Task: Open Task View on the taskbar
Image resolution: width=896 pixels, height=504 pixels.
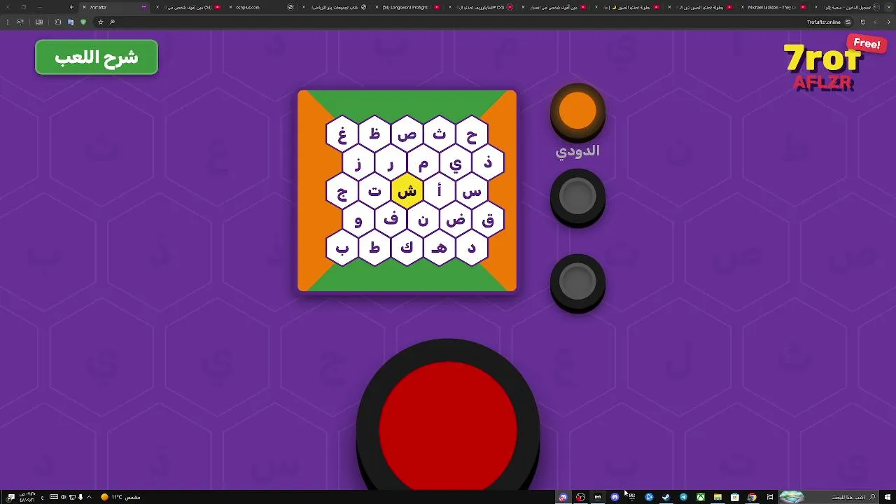Action: tap(770, 497)
